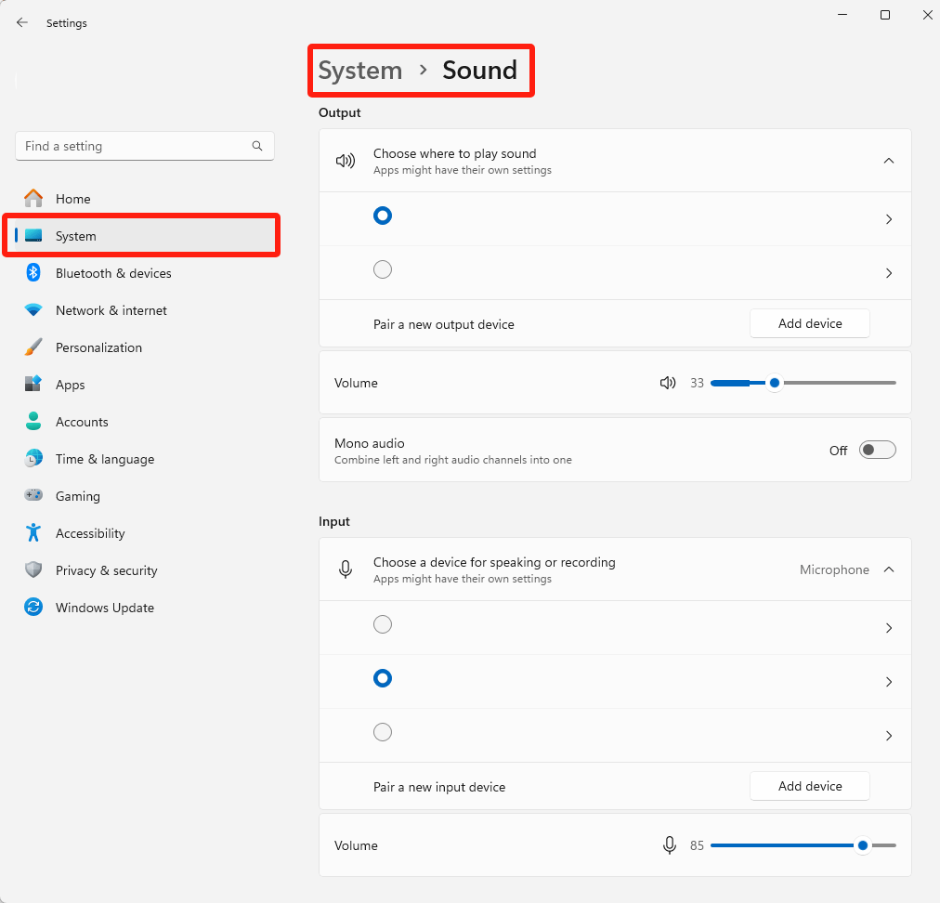The image size is (940, 903).
Task: Select the first input device radio button
Action: [383, 625]
